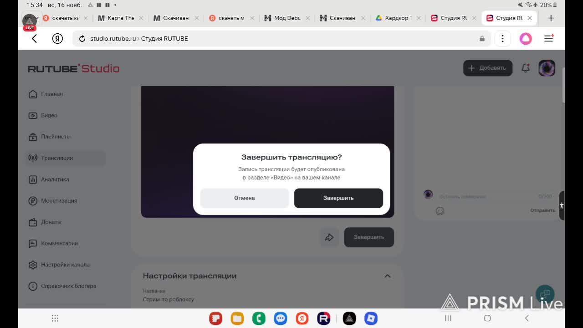
Task: Cancel the dialog with Отмена button
Action: click(x=245, y=198)
